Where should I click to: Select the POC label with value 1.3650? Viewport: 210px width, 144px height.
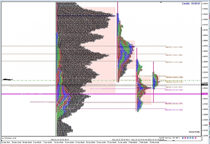click(174, 55)
